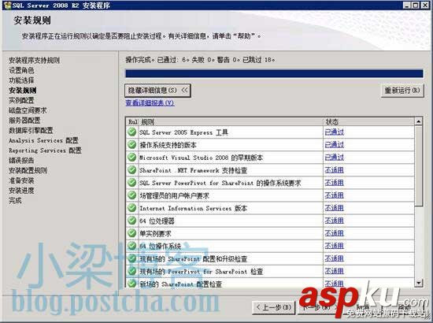Open 不适用 status for 现有场的 PowerPivot 检查

click(x=334, y=271)
